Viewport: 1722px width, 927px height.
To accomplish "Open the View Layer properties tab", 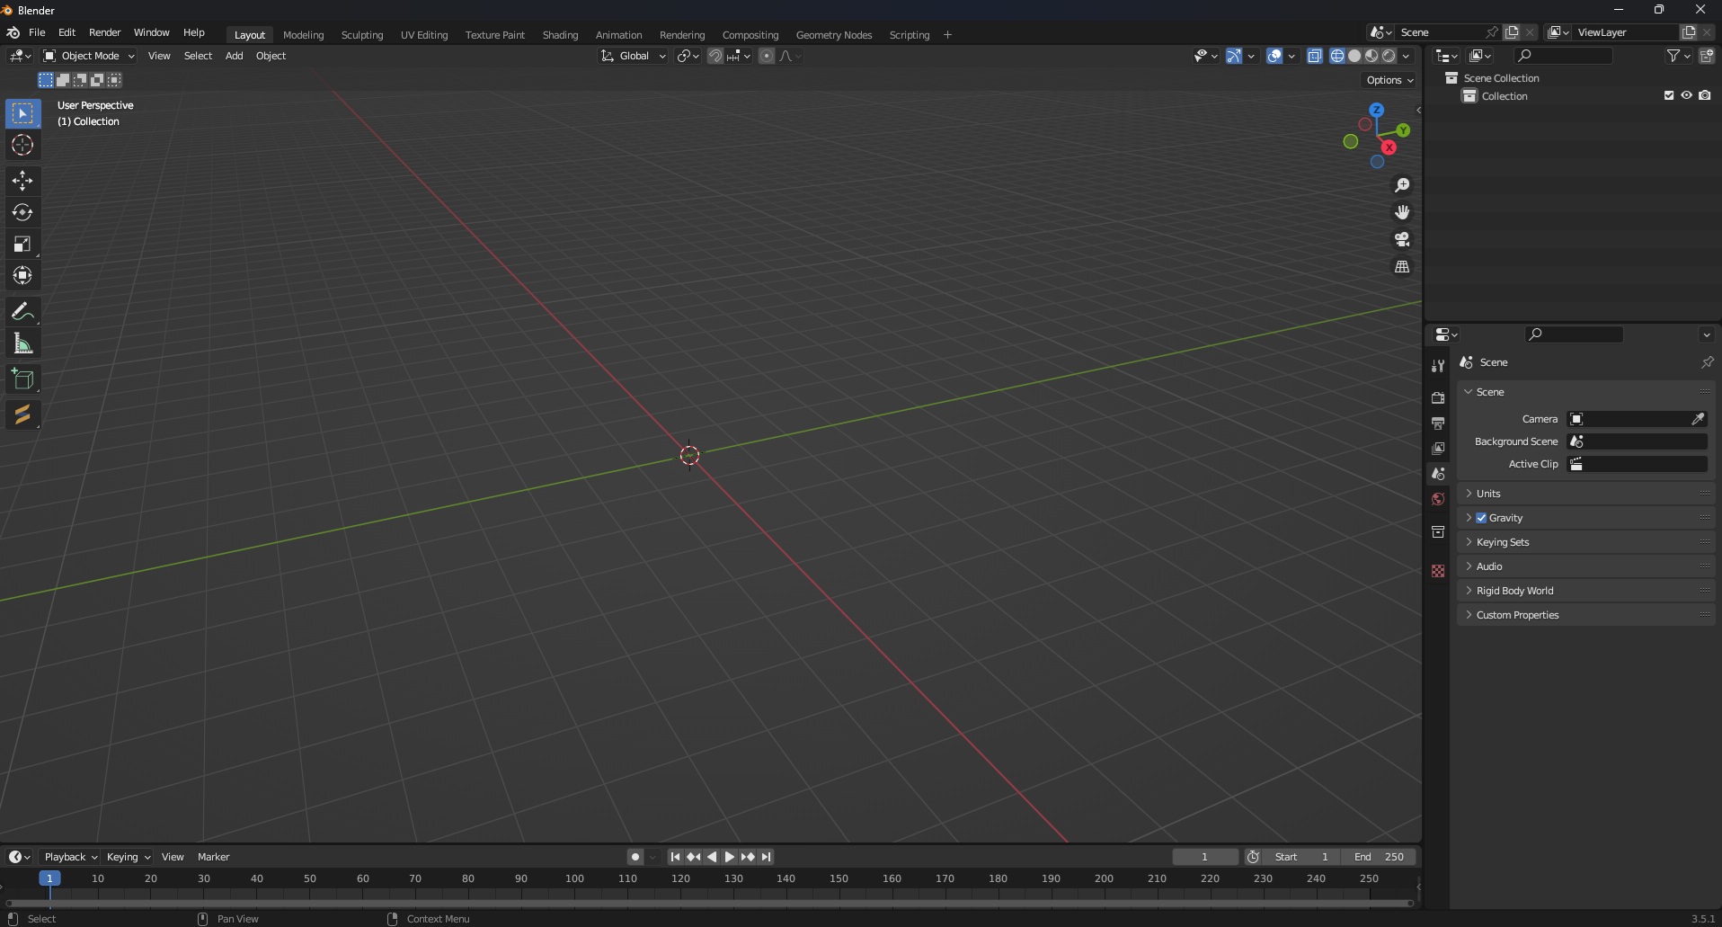I will (x=1438, y=448).
